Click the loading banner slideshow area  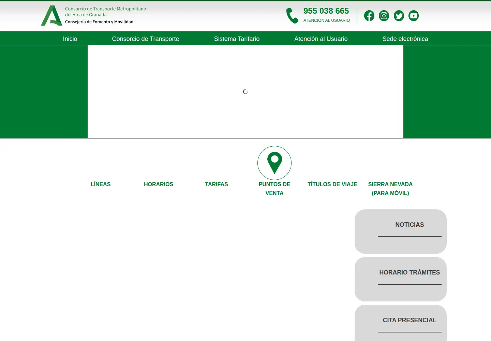[x=245, y=92]
